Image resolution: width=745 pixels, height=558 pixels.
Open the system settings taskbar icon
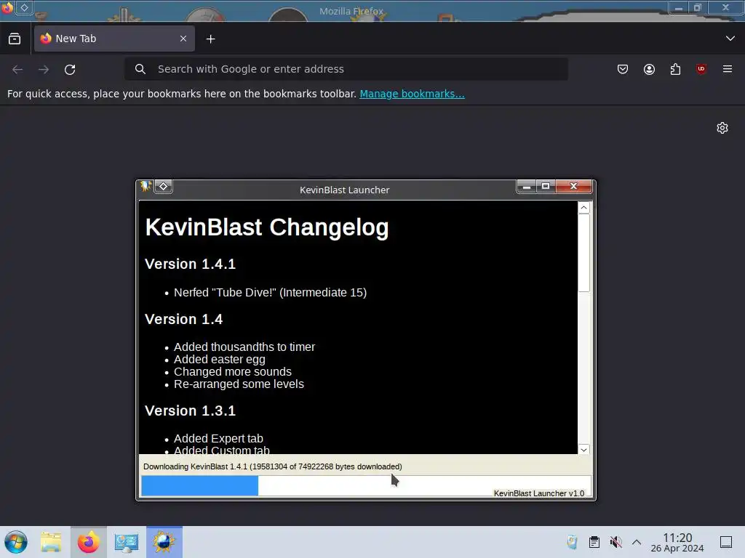[x=127, y=542]
